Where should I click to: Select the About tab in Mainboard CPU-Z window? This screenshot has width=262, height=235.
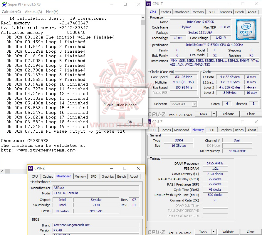coord(134,176)
